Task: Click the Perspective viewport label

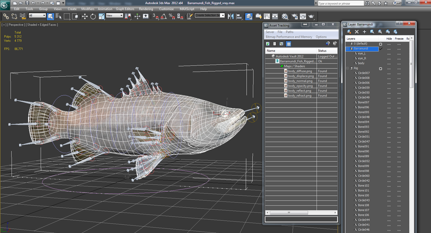Action: point(16,25)
